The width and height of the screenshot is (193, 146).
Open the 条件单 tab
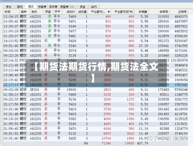tap(53, 7)
